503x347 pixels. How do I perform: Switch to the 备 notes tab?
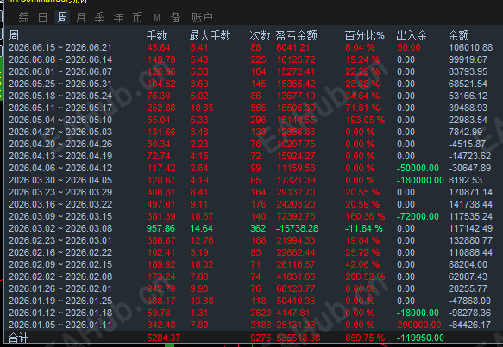point(175,17)
